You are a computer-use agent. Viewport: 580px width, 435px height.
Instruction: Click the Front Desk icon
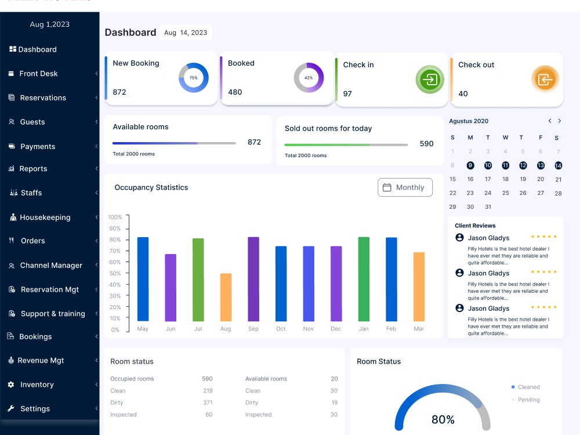(x=11, y=74)
